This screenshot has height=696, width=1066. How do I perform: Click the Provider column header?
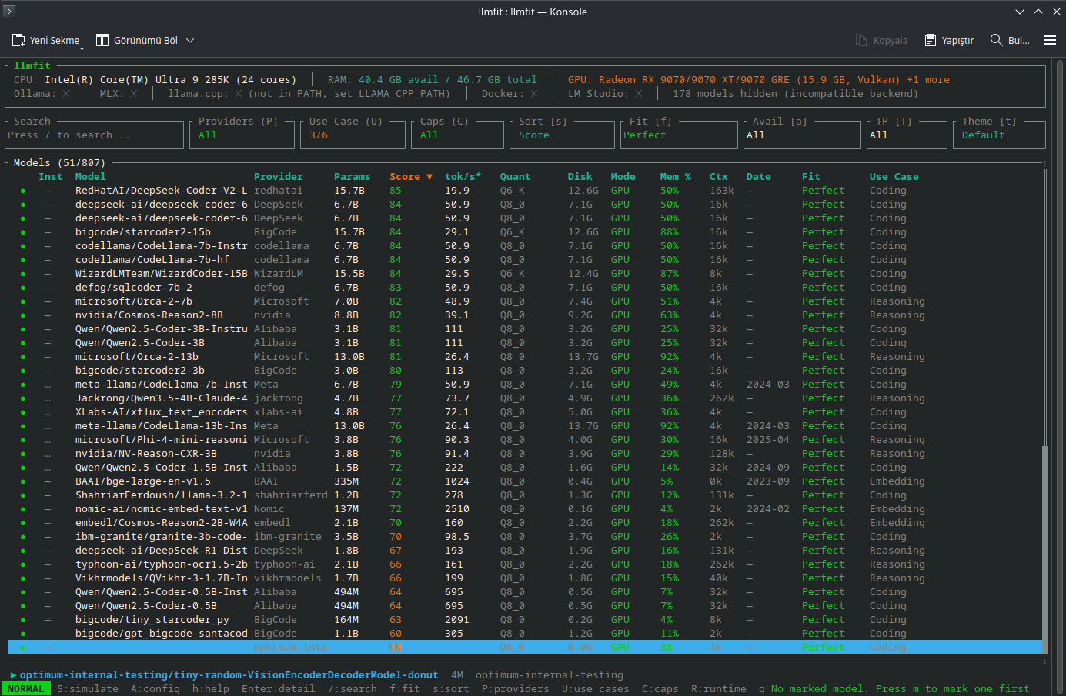(279, 177)
